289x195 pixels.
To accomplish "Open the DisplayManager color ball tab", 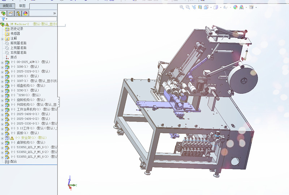I will (25, 13).
